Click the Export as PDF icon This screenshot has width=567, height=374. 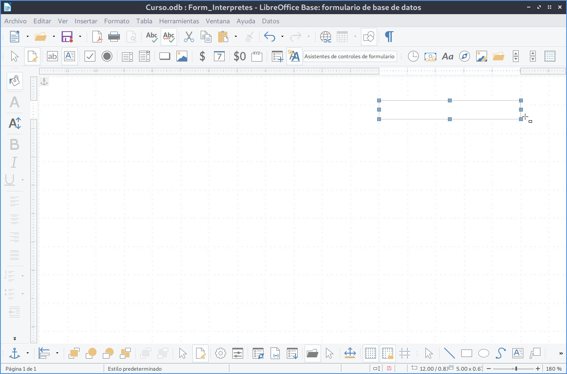point(97,37)
